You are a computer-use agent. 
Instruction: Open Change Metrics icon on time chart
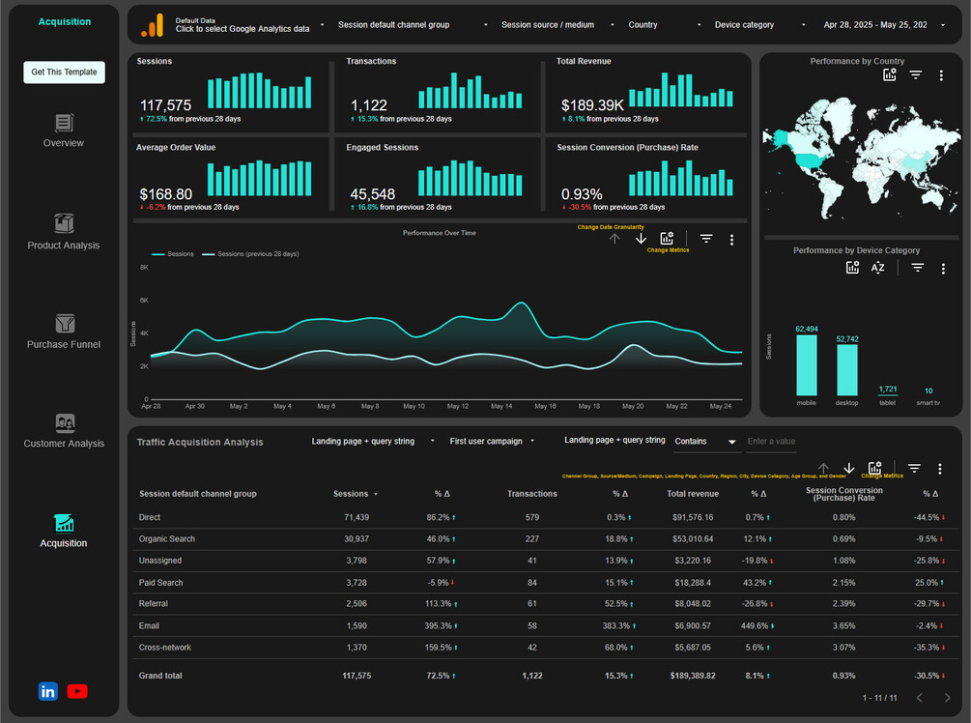(667, 239)
